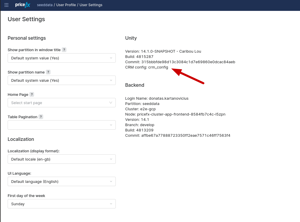Click the Pricefx logo

coord(23,5)
